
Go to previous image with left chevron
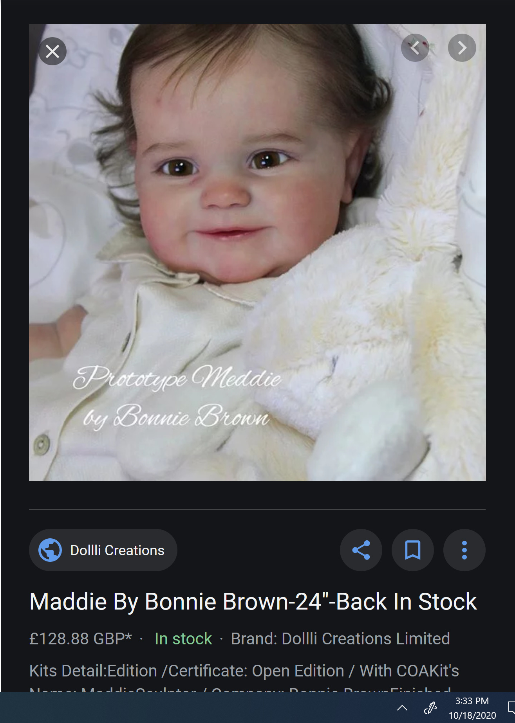[x=415, y=48]
